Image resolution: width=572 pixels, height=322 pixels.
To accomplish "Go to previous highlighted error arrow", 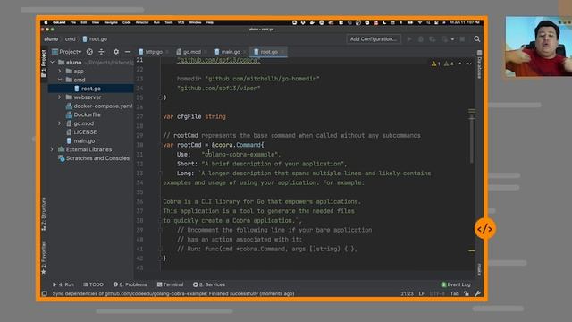I will point(460,64).
